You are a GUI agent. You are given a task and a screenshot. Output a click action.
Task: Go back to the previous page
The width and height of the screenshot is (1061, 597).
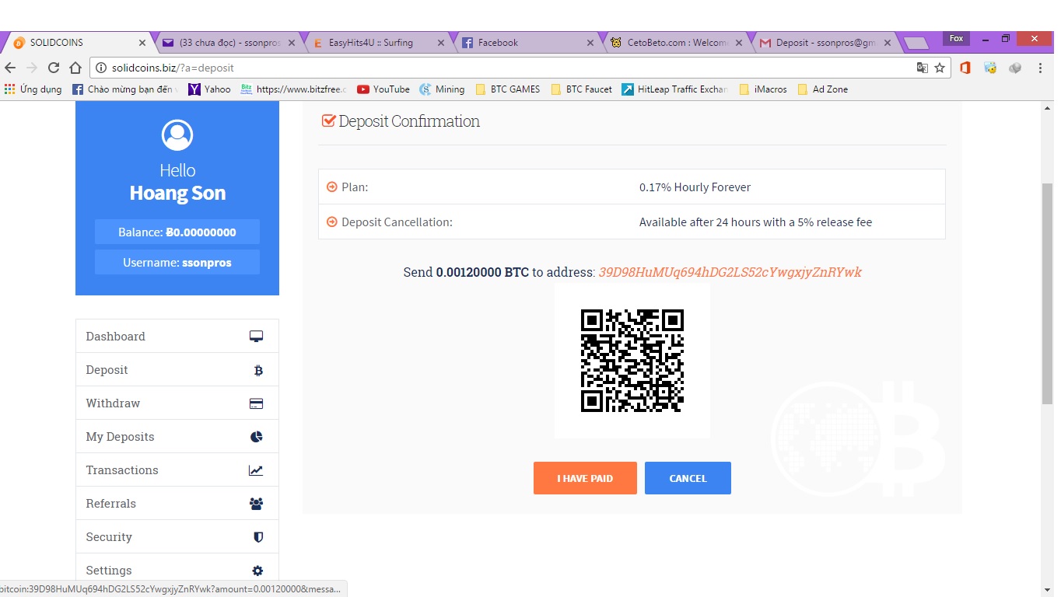coord(10,68)
